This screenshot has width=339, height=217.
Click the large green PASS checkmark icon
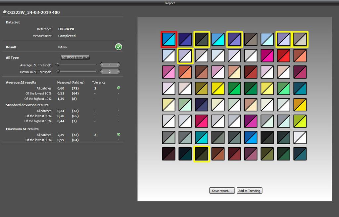(x=119, y=47)
